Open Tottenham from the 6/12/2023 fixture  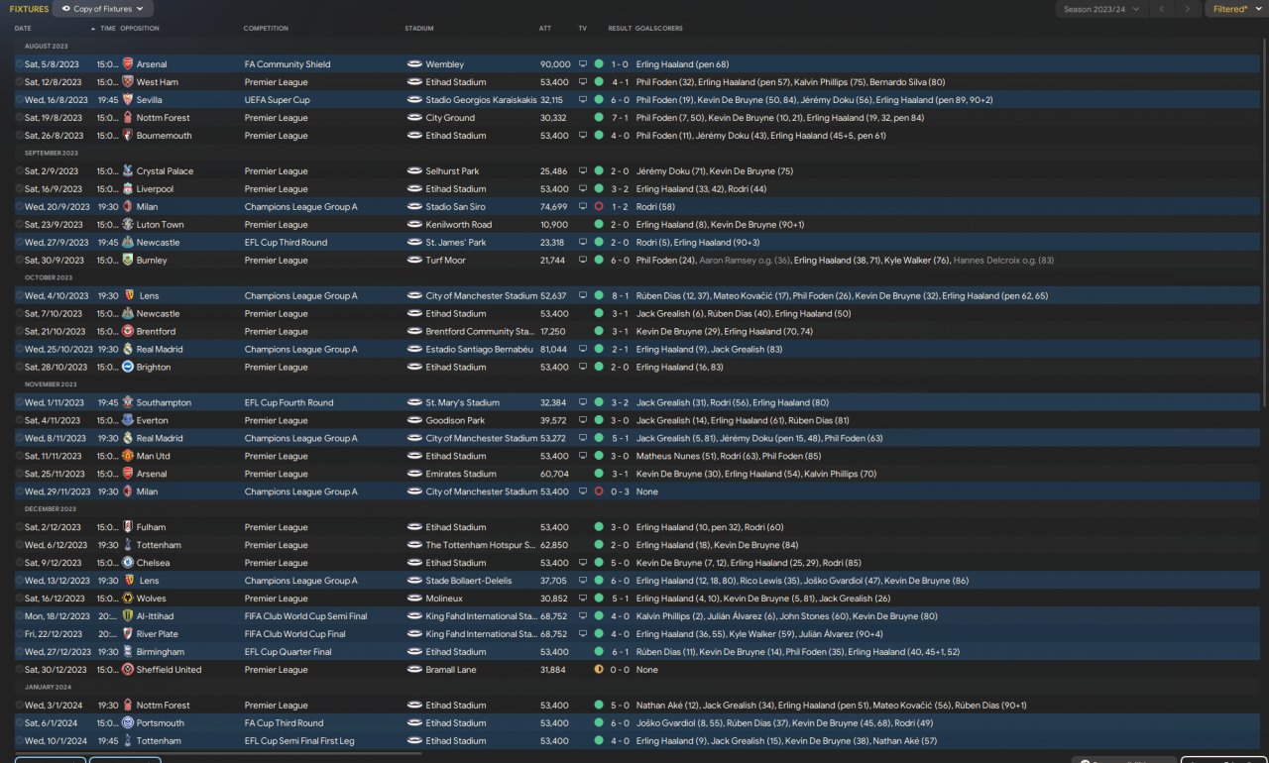[159, 546]
